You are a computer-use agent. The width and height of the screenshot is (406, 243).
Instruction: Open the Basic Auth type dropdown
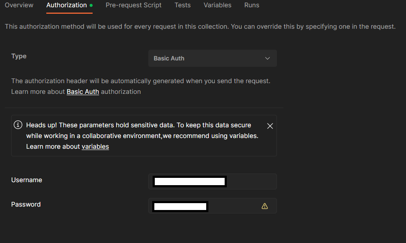(213, 58)
